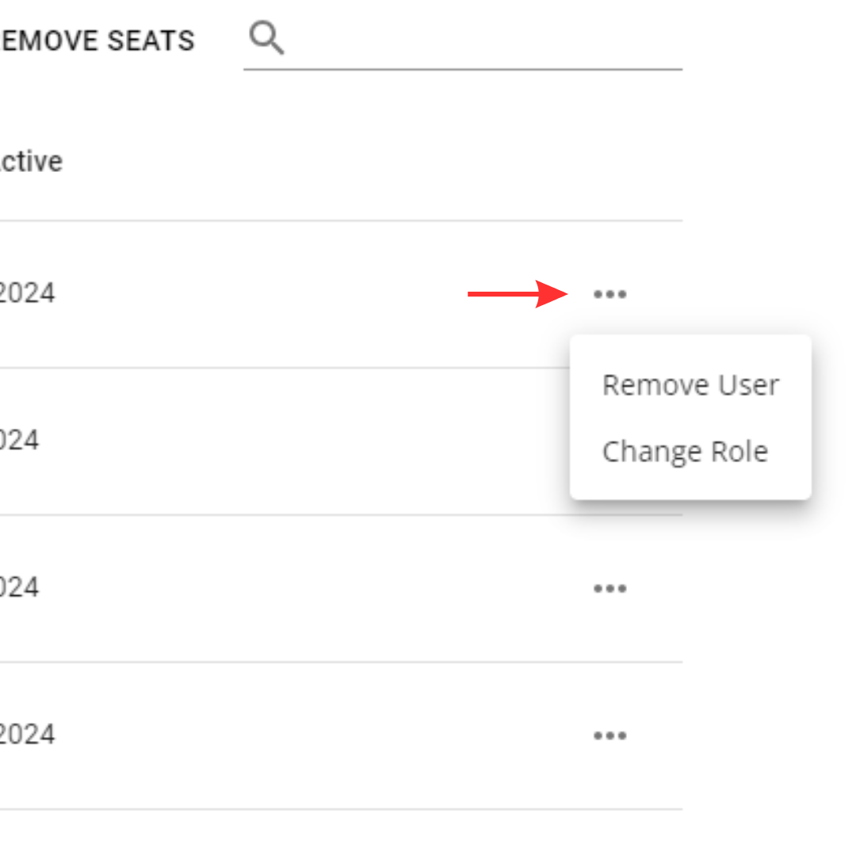
Task: Click the three-dot menu on the third user row
Action: [x=610, y=587]
